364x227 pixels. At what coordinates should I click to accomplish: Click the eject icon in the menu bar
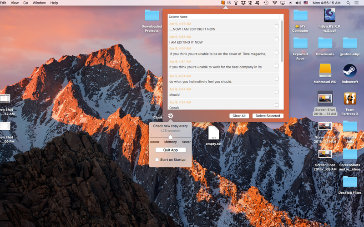[x=290, y=3]
